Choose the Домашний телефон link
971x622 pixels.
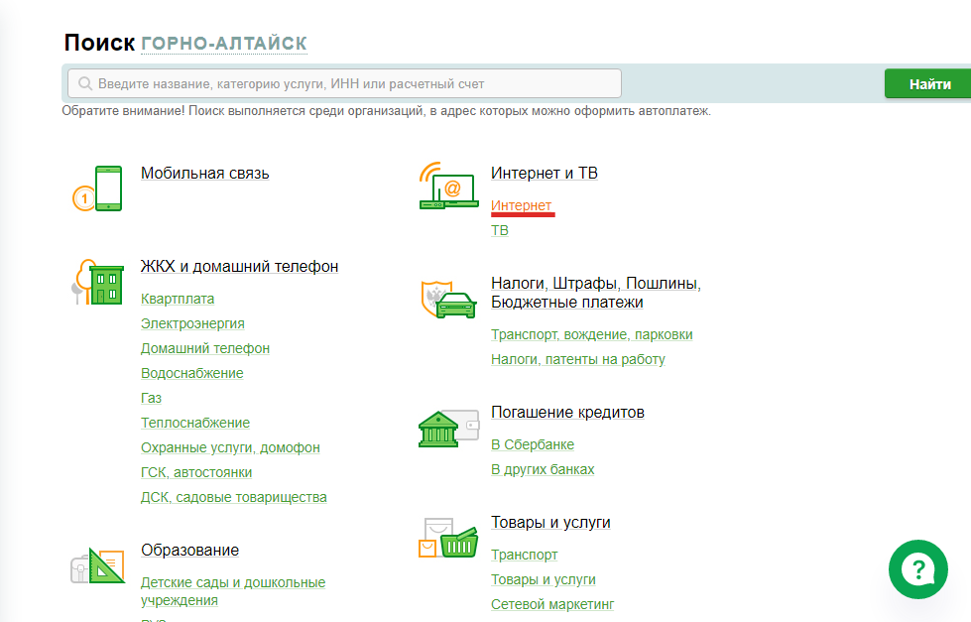[x=205, y=348]
